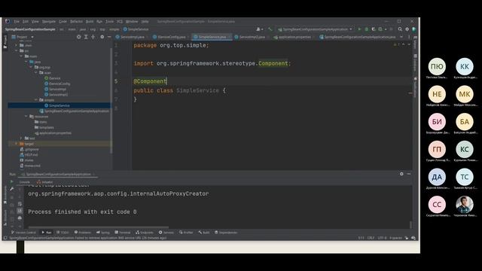The image size is (482, 271).
Task: Toggle the Project side tool window button
Action: coord(5,41)
